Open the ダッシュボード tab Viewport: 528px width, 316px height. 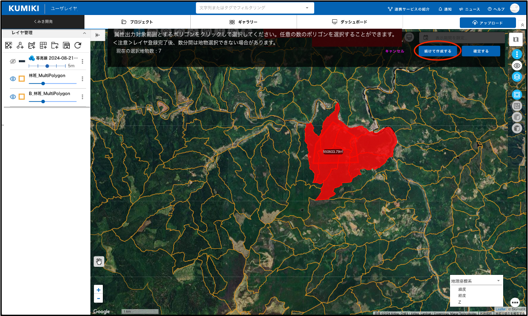tap(349, 22)
